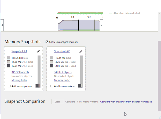Image resolution: width=161 pixels, height=119 pixels.
Task: Click the scrollbar up arrow
Action: [x=159, y=13]
